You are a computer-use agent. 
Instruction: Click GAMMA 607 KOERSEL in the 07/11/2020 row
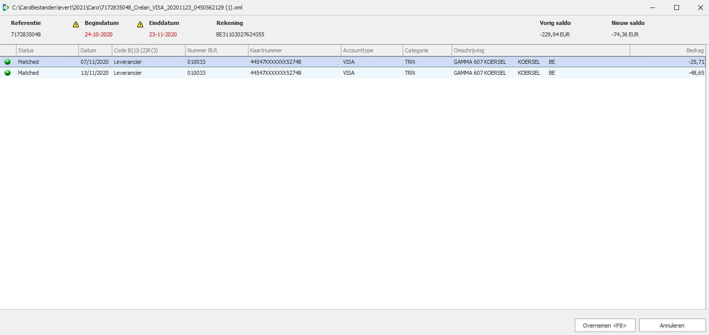point(479,62)
